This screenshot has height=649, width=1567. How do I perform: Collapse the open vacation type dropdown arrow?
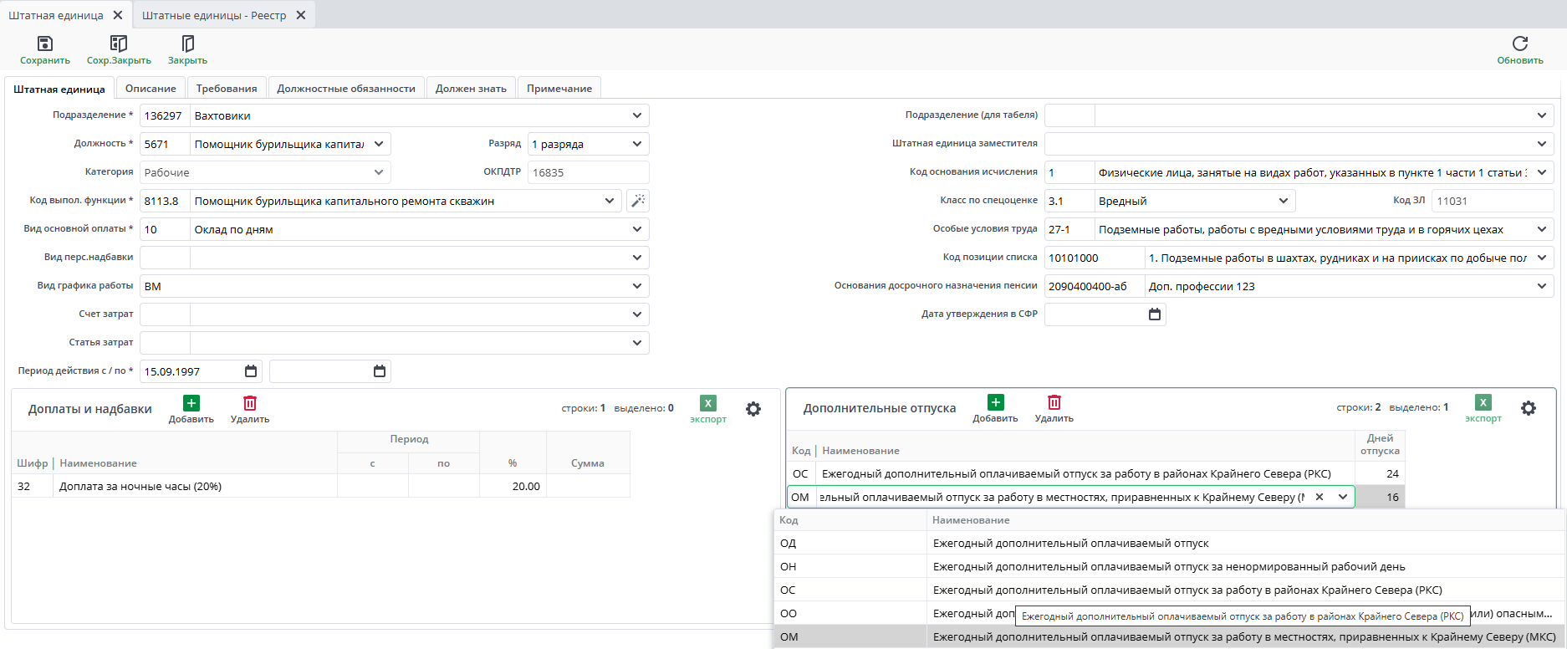coord(1343,497)
